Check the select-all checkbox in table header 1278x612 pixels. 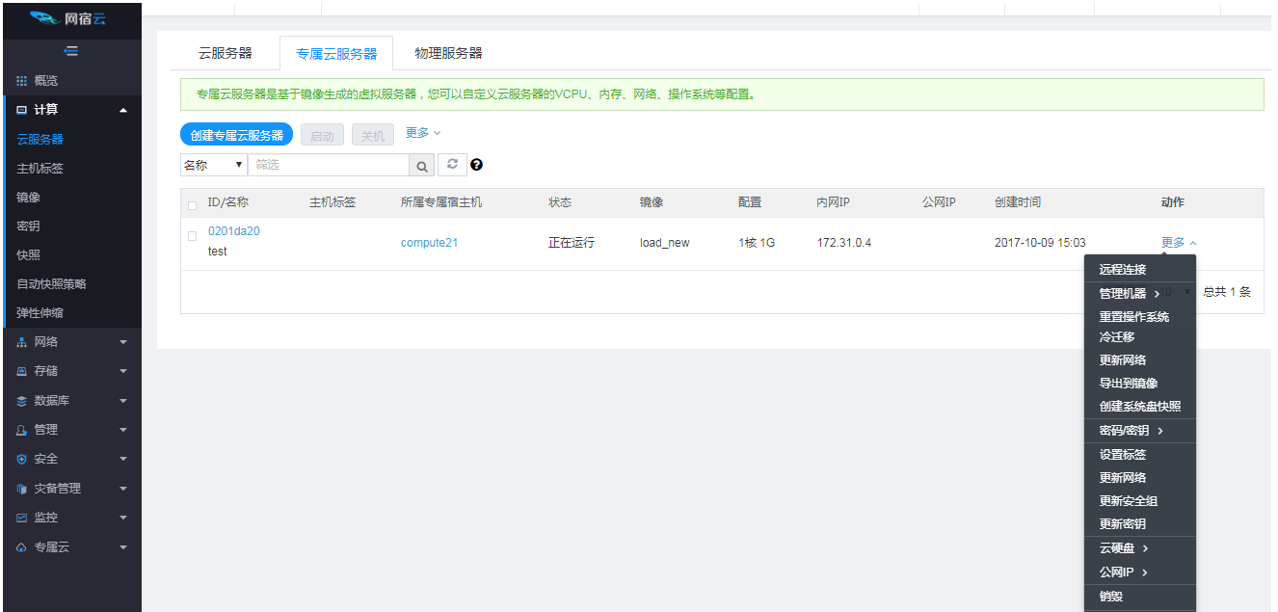pos(191,204)
